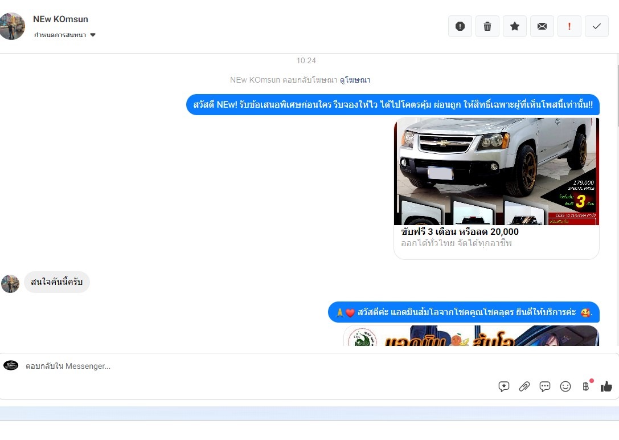Delete conversation using trash icon
This screenshot has height=440, width=619.
487,26
